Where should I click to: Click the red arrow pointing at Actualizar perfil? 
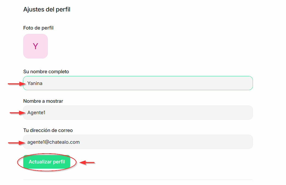[87, 163]
